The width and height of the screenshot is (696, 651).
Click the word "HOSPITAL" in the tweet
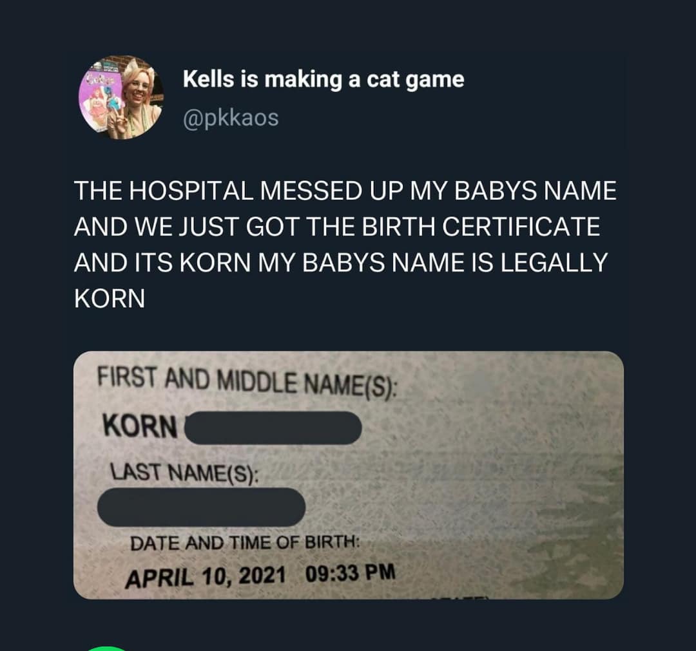point(191,191)
